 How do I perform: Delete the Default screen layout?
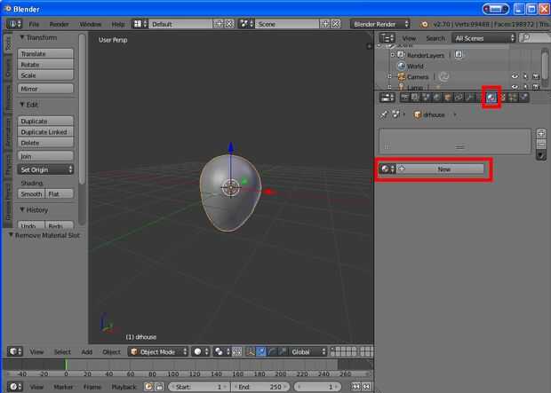[x=229, y=24]
